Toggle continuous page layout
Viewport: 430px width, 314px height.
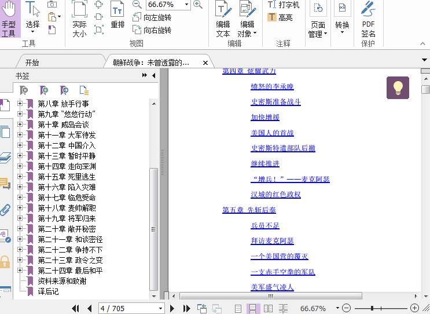click(x=252, y=309)
